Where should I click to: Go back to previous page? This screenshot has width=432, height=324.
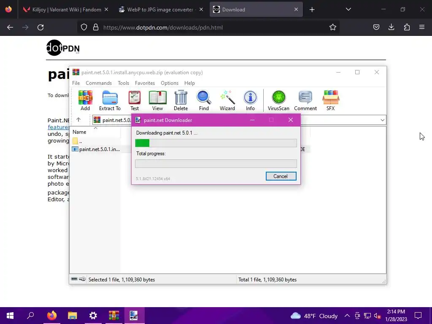(10, 27)
